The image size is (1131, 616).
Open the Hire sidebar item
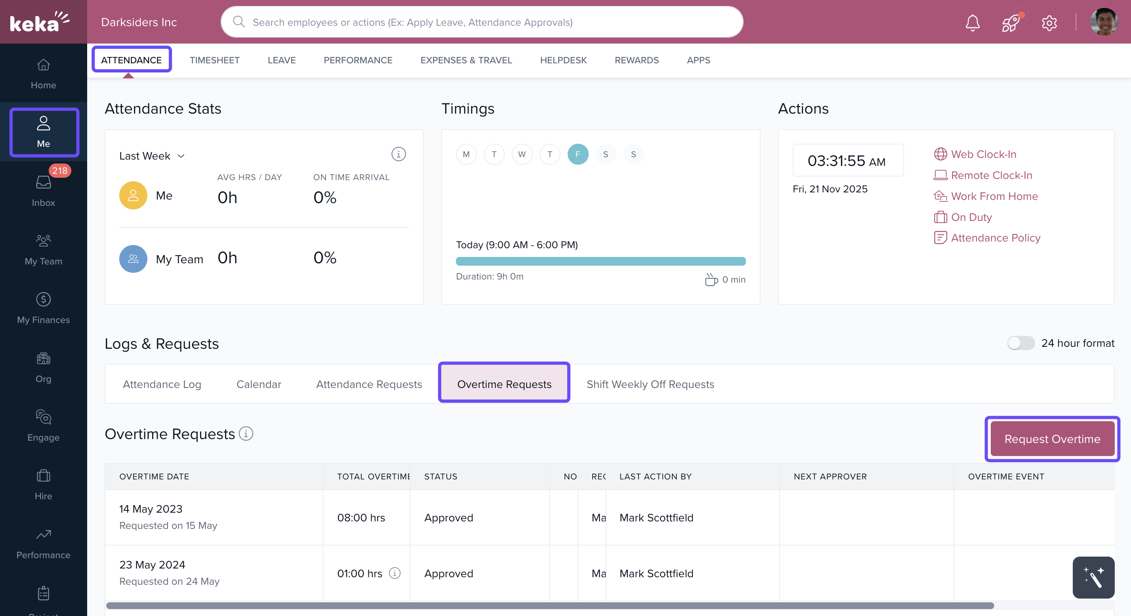click(43, 484)
